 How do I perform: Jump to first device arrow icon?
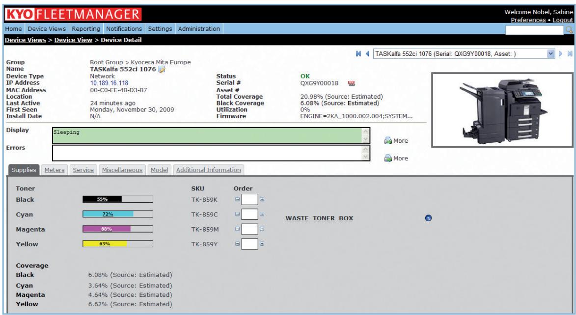(358, 53)
